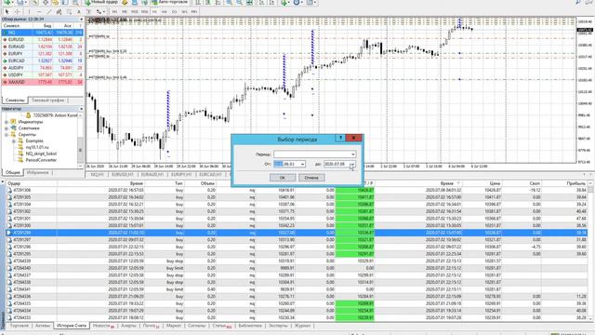The width and height of the screenshot is (595, 335).
Task: Select account 720256979 Anton in Navigator
Action: 55,115
